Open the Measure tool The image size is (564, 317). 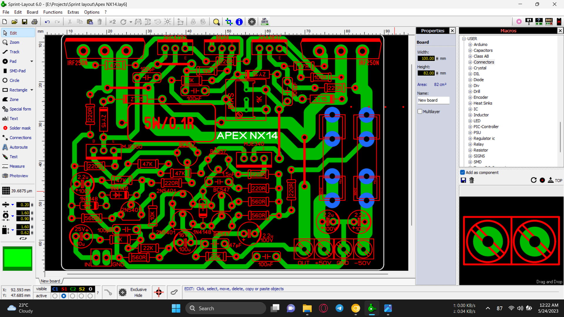tap(18, 166)
